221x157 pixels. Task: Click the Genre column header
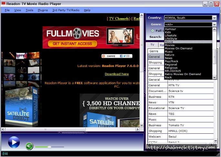pos(156,51)
